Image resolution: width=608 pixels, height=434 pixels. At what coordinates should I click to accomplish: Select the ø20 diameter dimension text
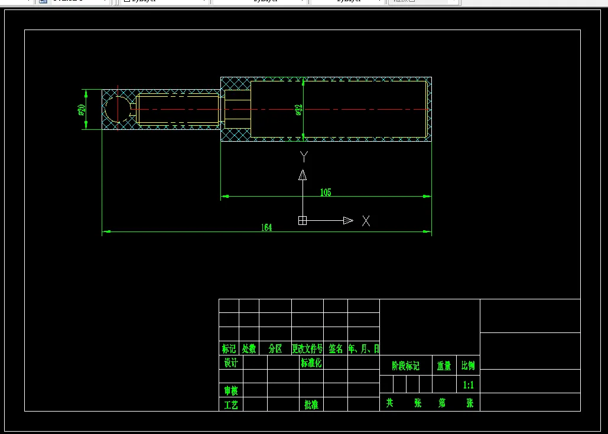pyautogui.click(x=82, y=110)
